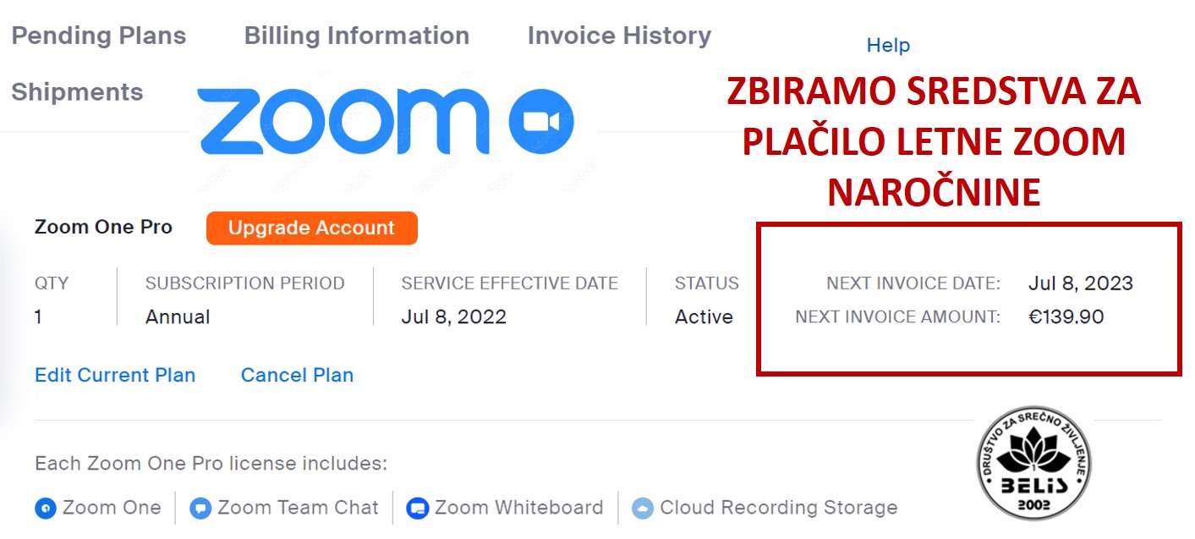Click the Cloud Recording Storage icon
Viewport: 1195px width, 539px height.
click(643, 509)
